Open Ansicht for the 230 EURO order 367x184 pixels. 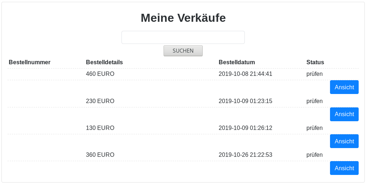344,114
